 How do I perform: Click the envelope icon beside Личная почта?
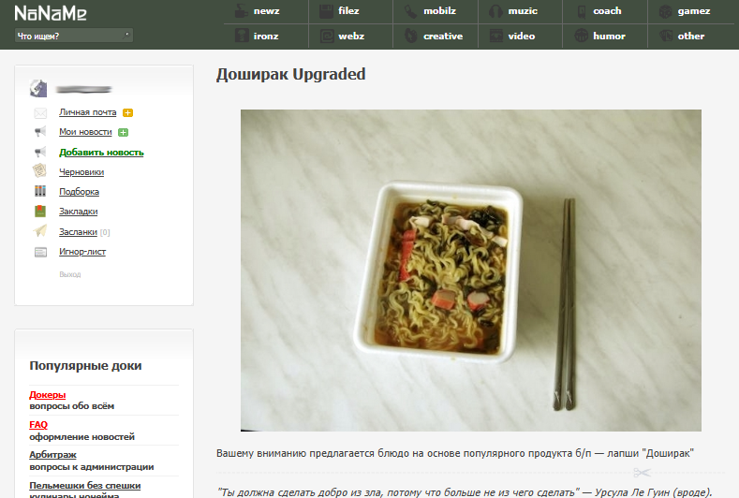40,113
